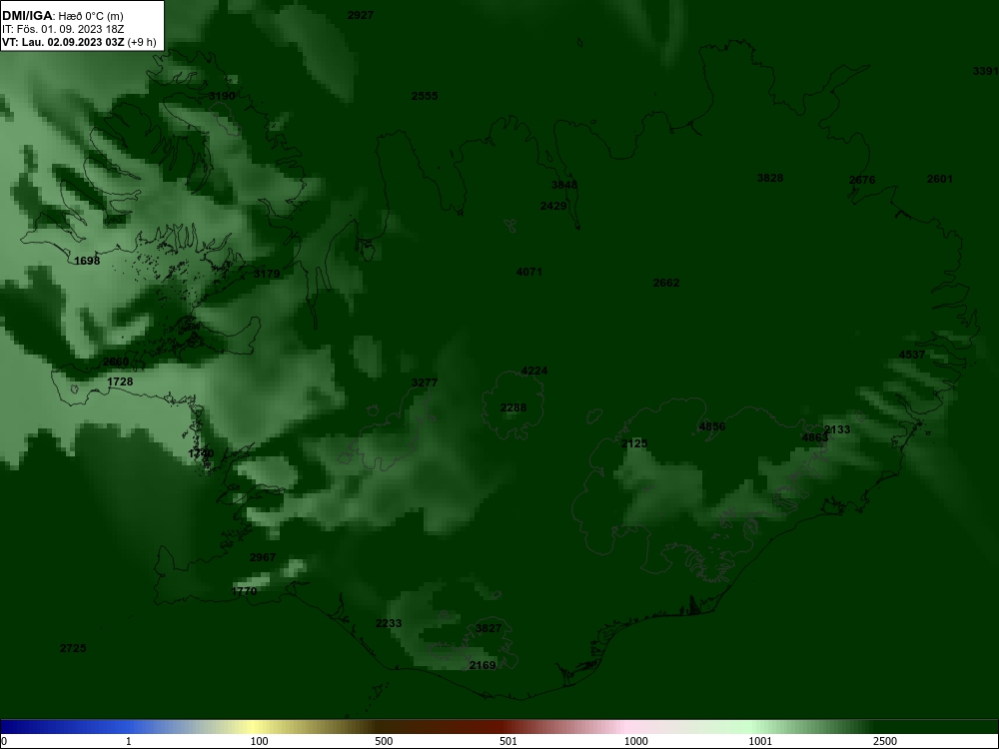Select the 1770 map value
This screenshot has height=749, width=999.
coord(244,591)
